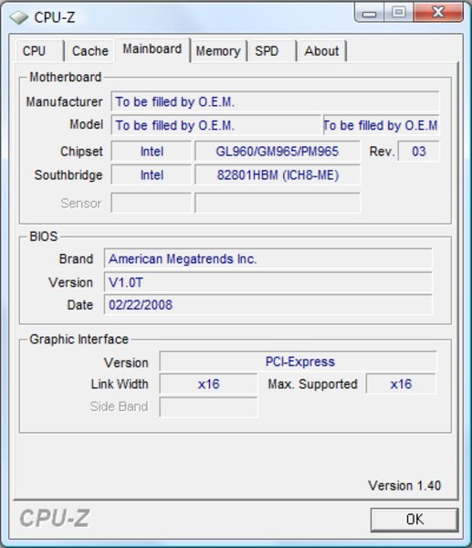The image size is (472, 548).
Task: Click the Link Width label
Action: (120, 385)
